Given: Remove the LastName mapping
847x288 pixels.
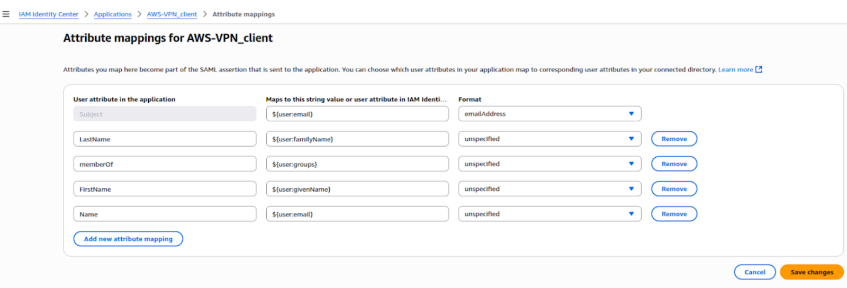Looking at the screenshot, I should tap(674, 139).
